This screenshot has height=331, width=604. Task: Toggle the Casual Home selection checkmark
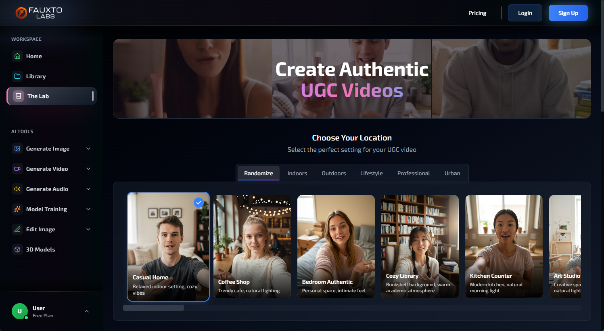click(199, 203)
